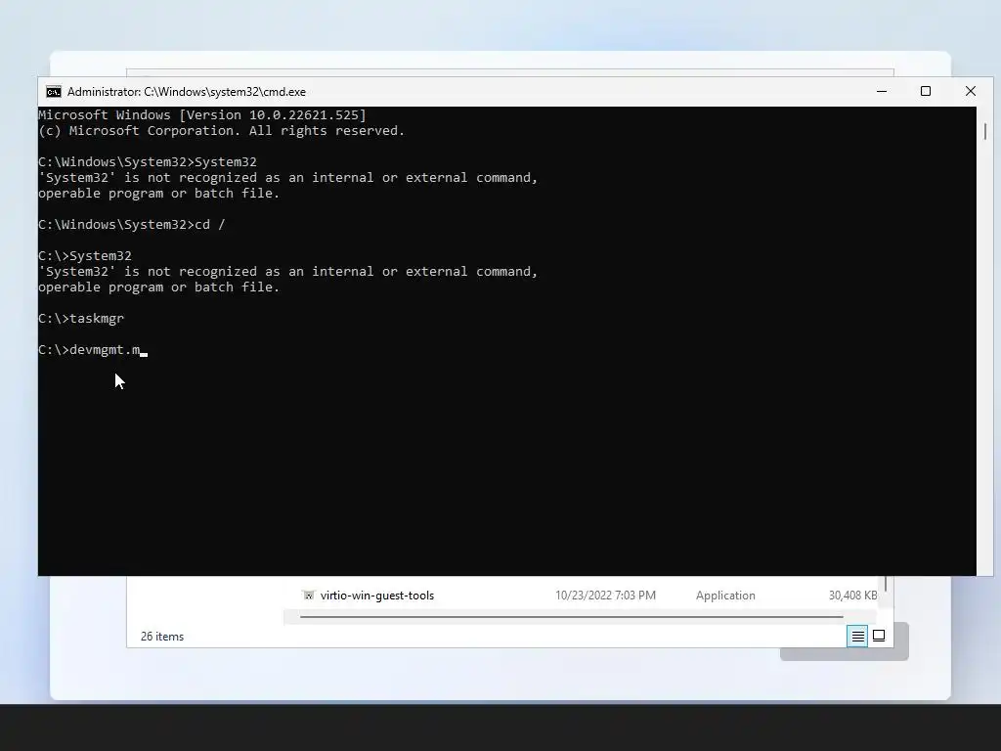Click the Explorer horizontal scrollbar

coord(571,617)
